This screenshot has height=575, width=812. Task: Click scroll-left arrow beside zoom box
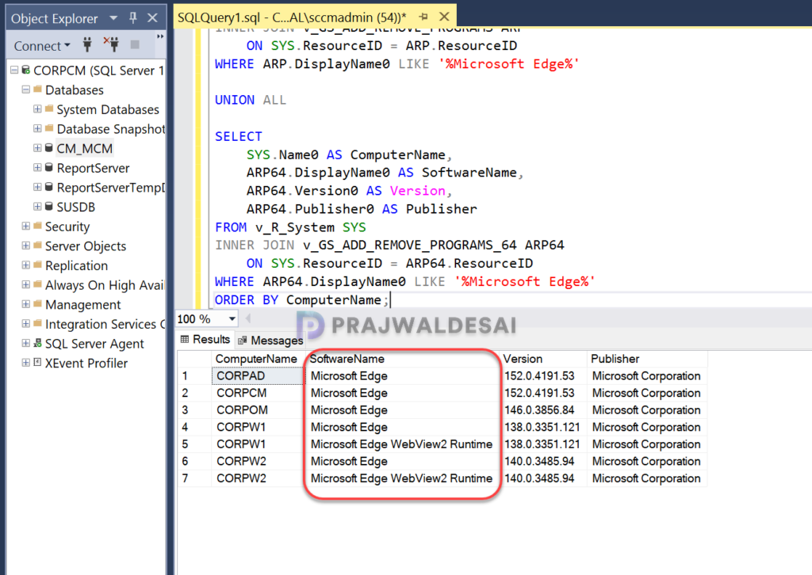(248, 319)
